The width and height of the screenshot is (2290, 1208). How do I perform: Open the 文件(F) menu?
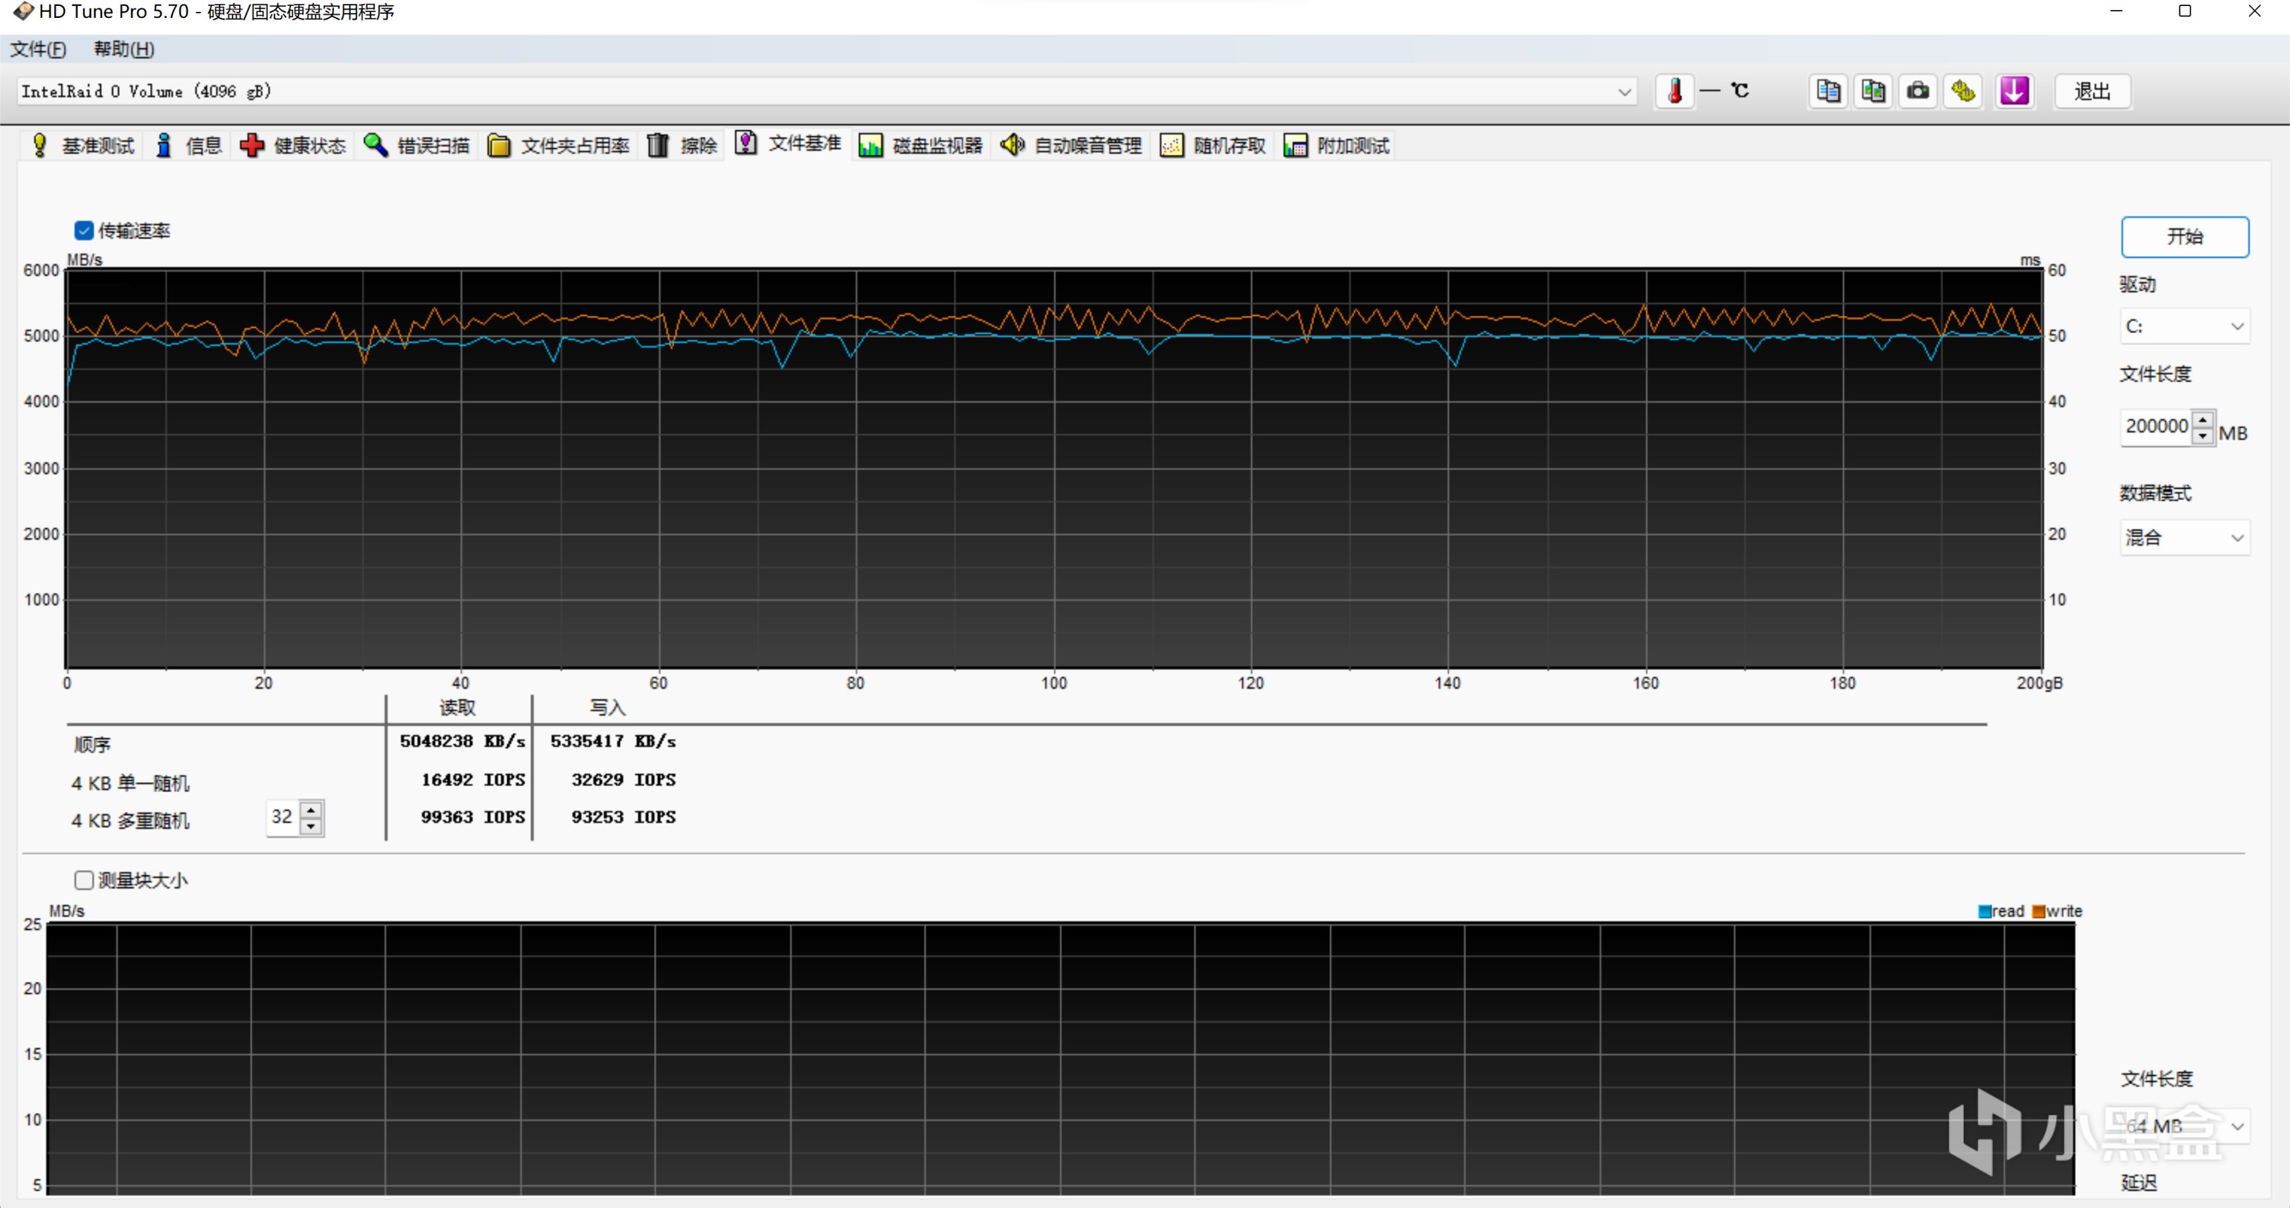pyautogui.click(x=37, y=50)
